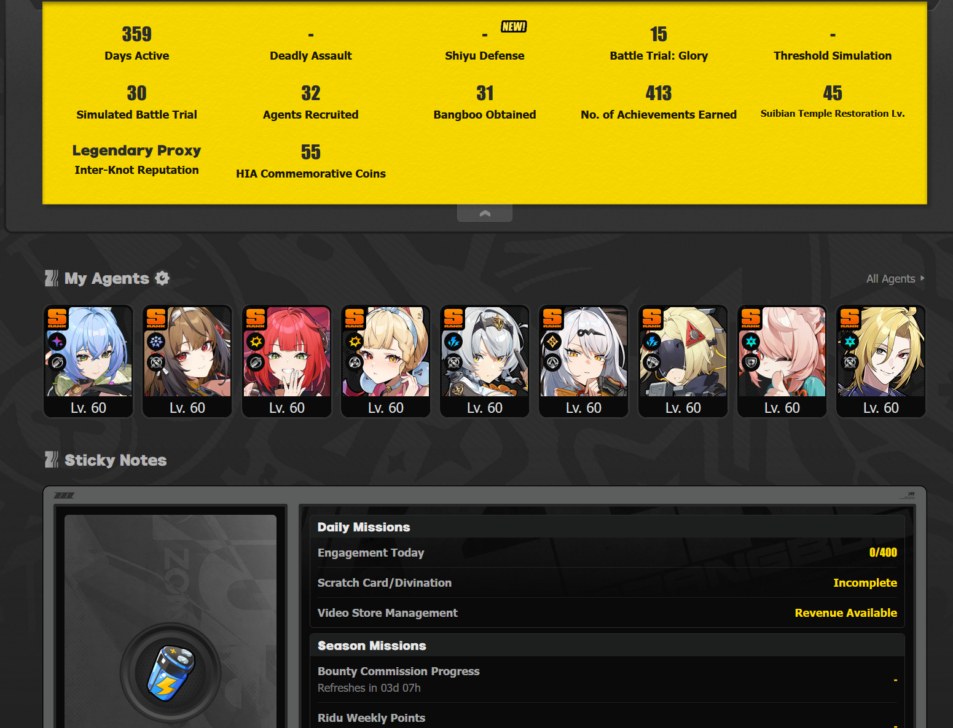The height and width of the screenshot is (728, 953).
Task: Click the 31 Bangboo Obtained stat
Action: tap(485, 102)
